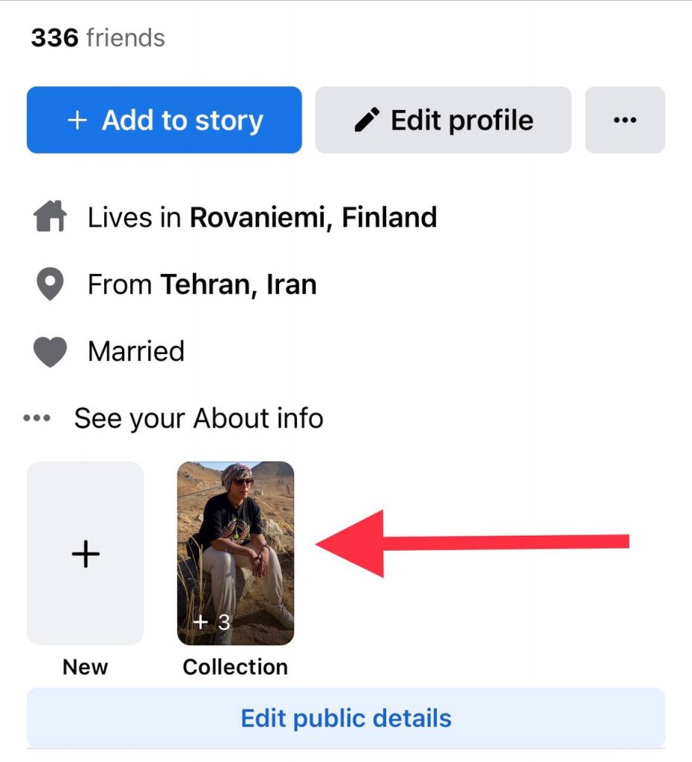Select the location pin icon beside From Tehran
692x762 pixels.
pyautogui.click(x=48, y=284)
